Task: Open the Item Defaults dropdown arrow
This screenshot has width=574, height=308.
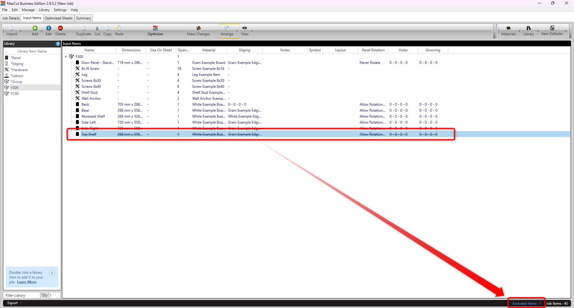Action: click(565, 31)
